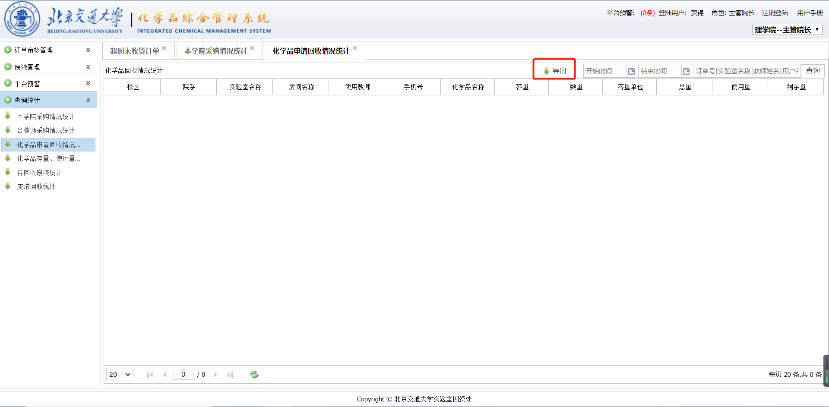Click the order number search input field
The width and height of the screenshot is (829, 407).
[x=747, y=71]
